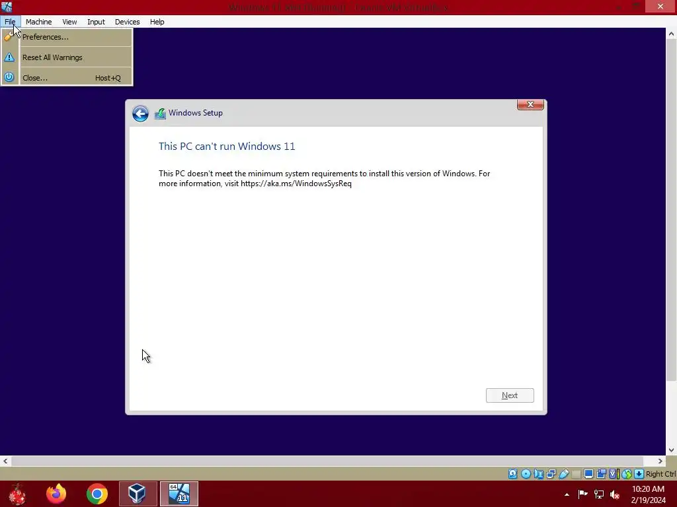Click the network adapter status icon

(x=551, y=474)
